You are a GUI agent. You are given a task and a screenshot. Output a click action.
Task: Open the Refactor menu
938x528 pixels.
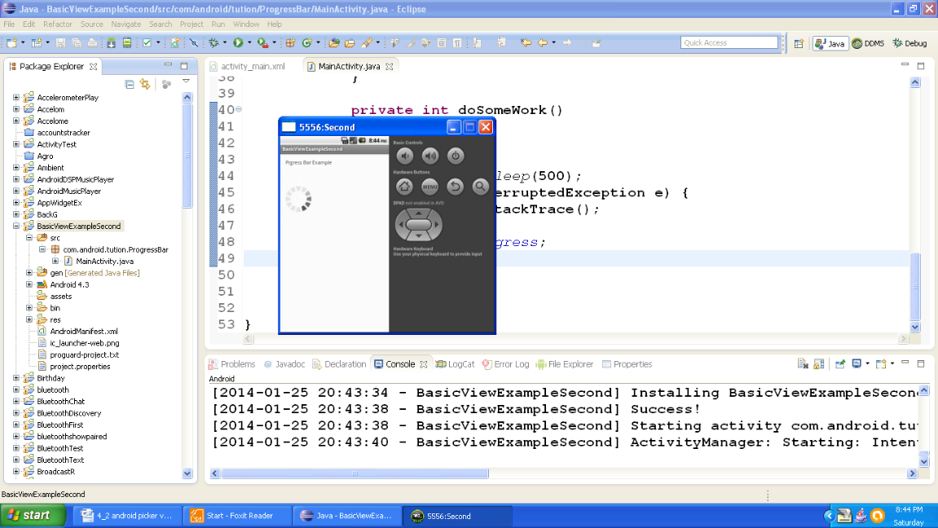coord(57,24)
